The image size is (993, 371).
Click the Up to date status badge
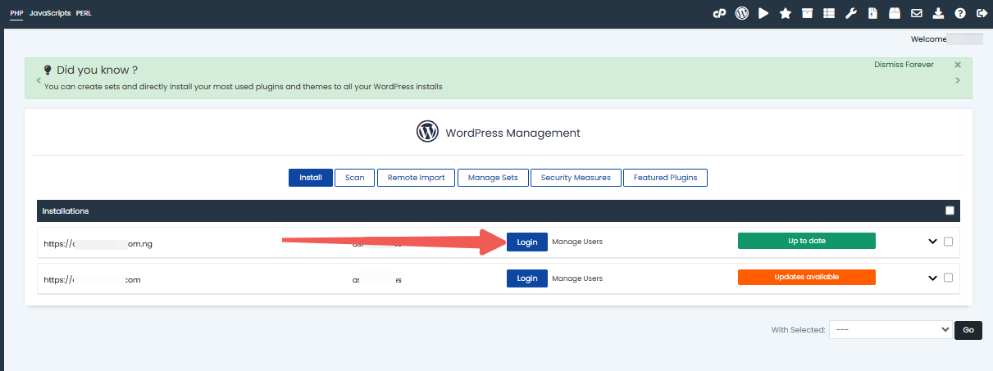pos(807,241)
